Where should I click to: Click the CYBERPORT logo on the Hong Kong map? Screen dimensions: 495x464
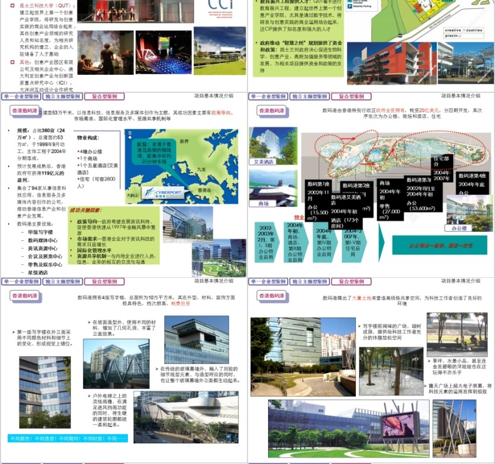click(164, 193)
